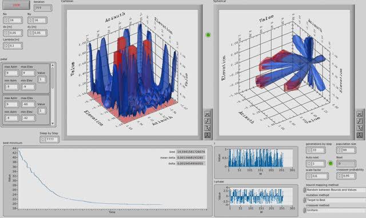Click the dx [m] field showing 0,05
The width and height of the screenshot is (366, 218).
[x=15, y=33]
